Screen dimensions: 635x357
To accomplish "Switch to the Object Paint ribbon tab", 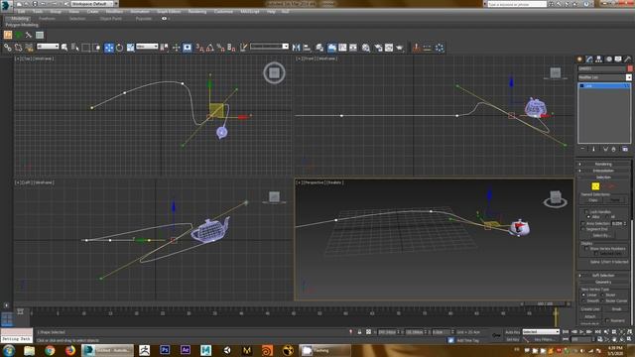I will tap(110, 19).
